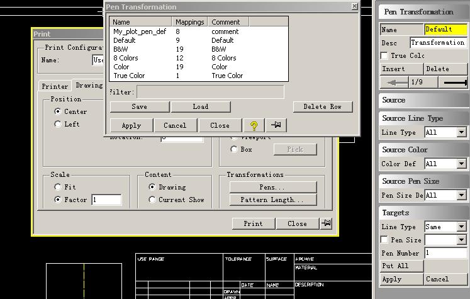Select Box radio button
Viewport: 470px width, 299px height.
234,149
